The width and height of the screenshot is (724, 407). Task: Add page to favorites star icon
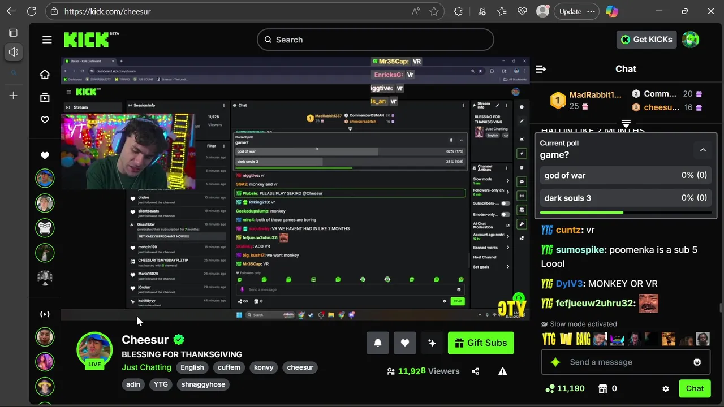pos(434,11)
